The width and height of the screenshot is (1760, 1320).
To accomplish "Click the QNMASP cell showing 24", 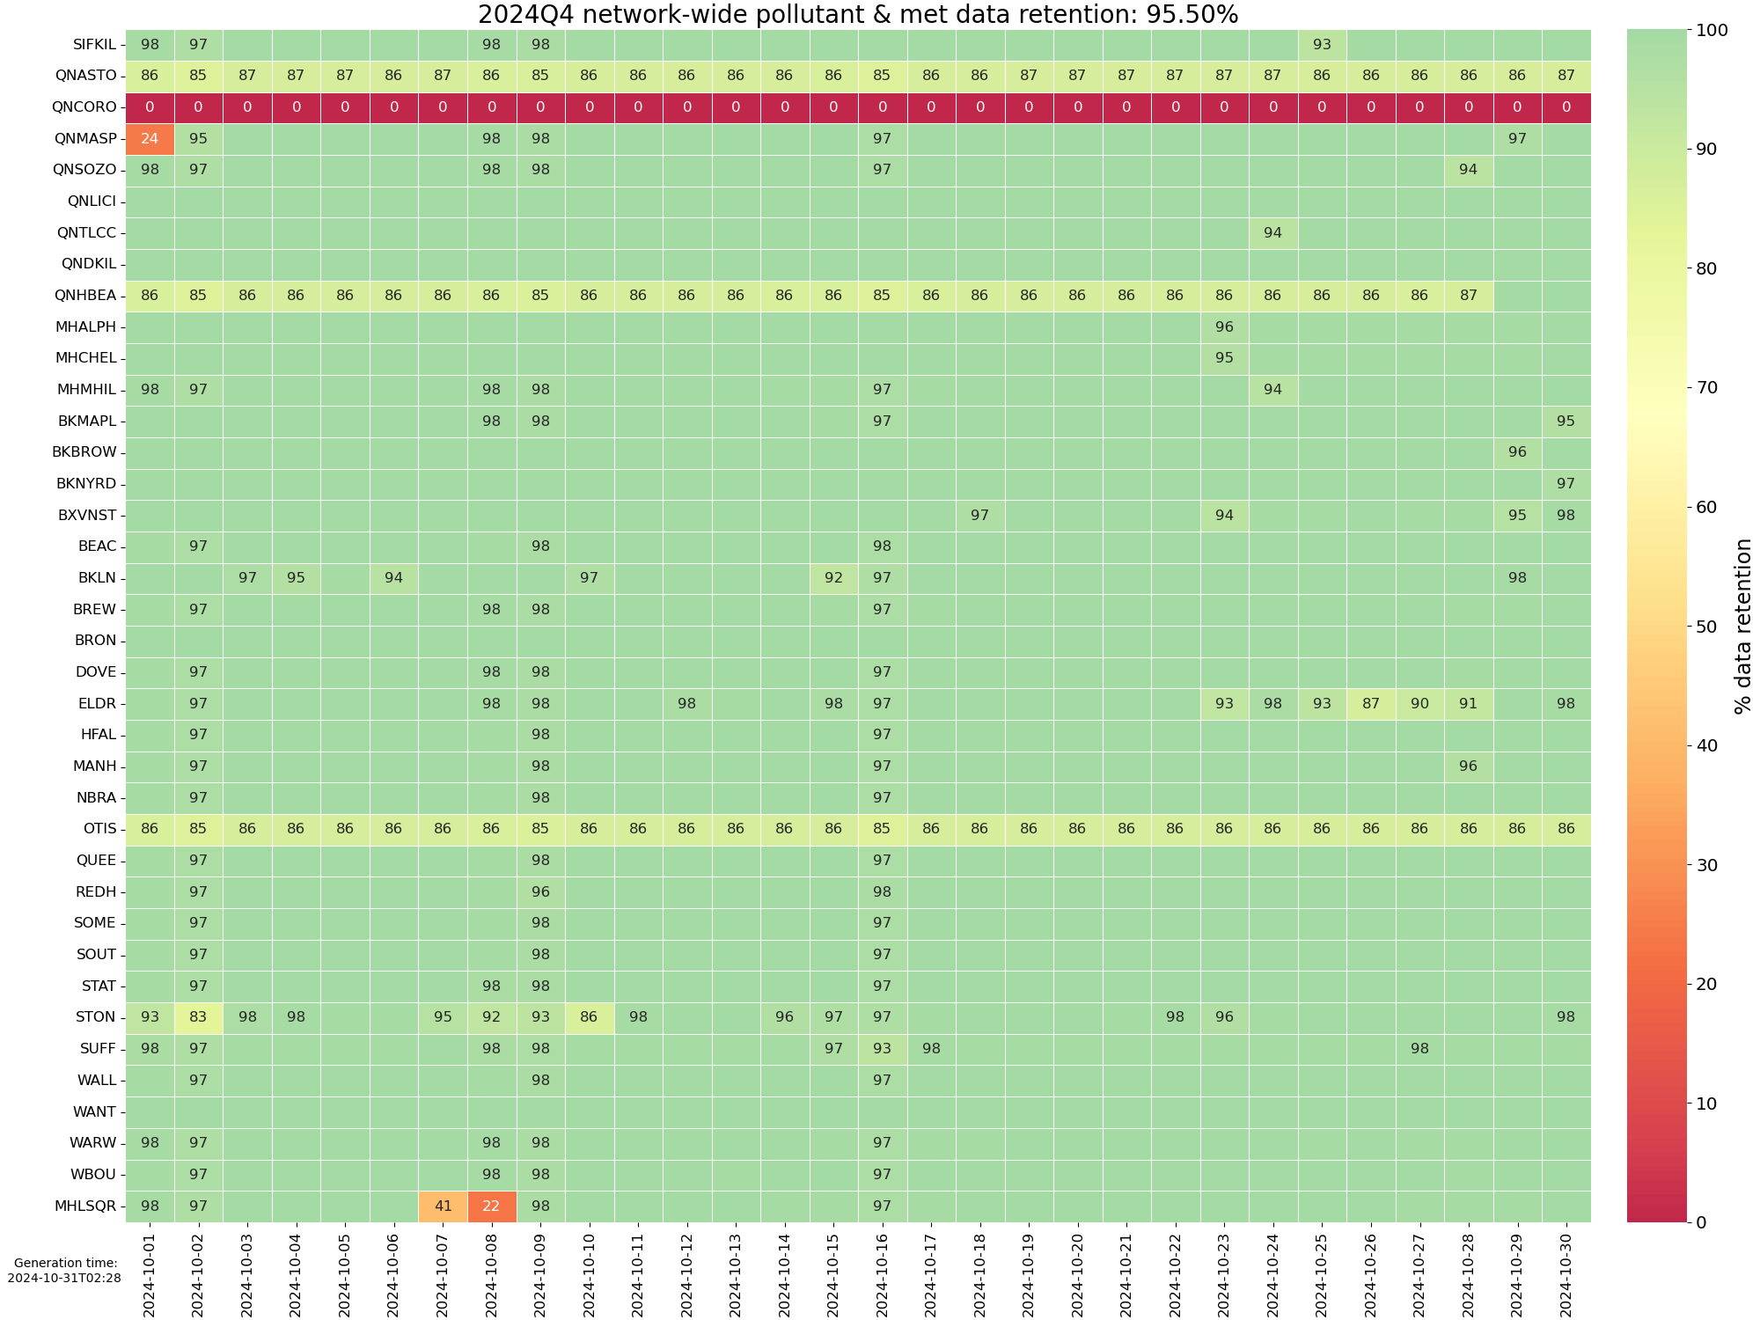I will pyautogui.click(x=150, y=138).
